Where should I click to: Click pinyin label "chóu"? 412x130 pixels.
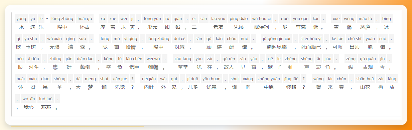(x=232, y=38)
